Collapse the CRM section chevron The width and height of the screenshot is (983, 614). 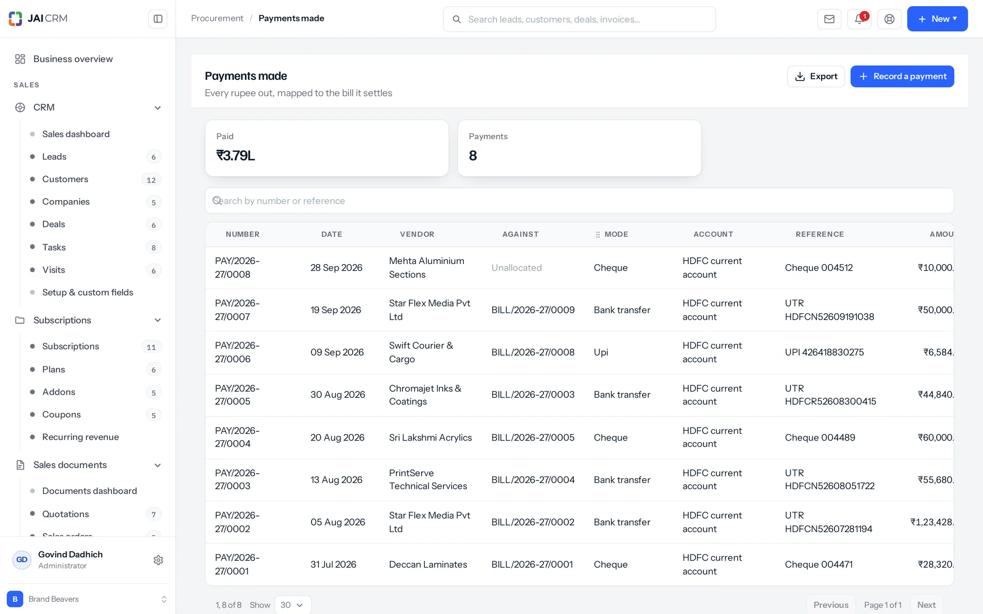point(158,107)
